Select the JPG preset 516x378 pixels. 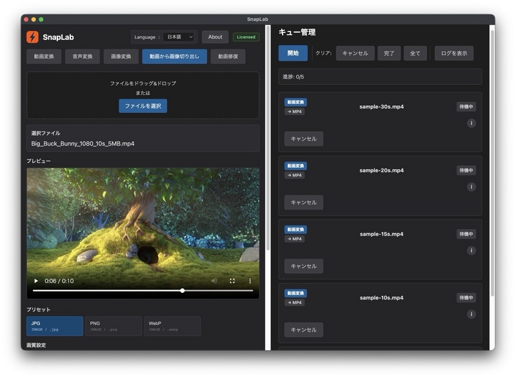point(55,326)
